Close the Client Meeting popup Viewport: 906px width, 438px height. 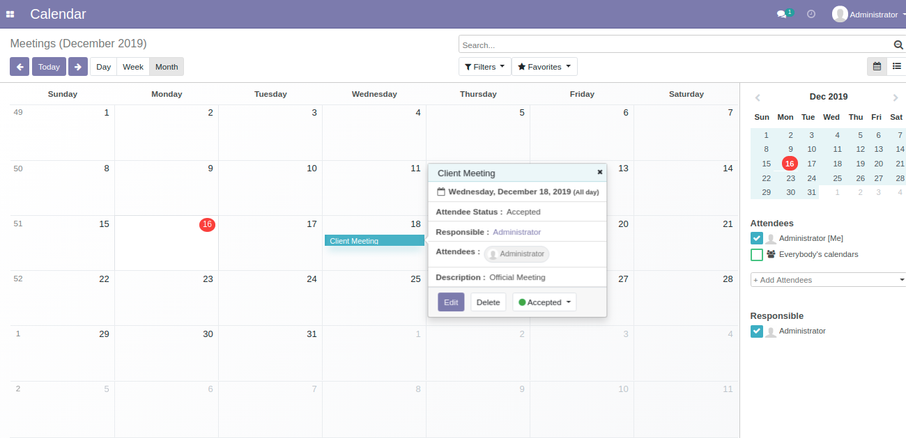point(599,172)
